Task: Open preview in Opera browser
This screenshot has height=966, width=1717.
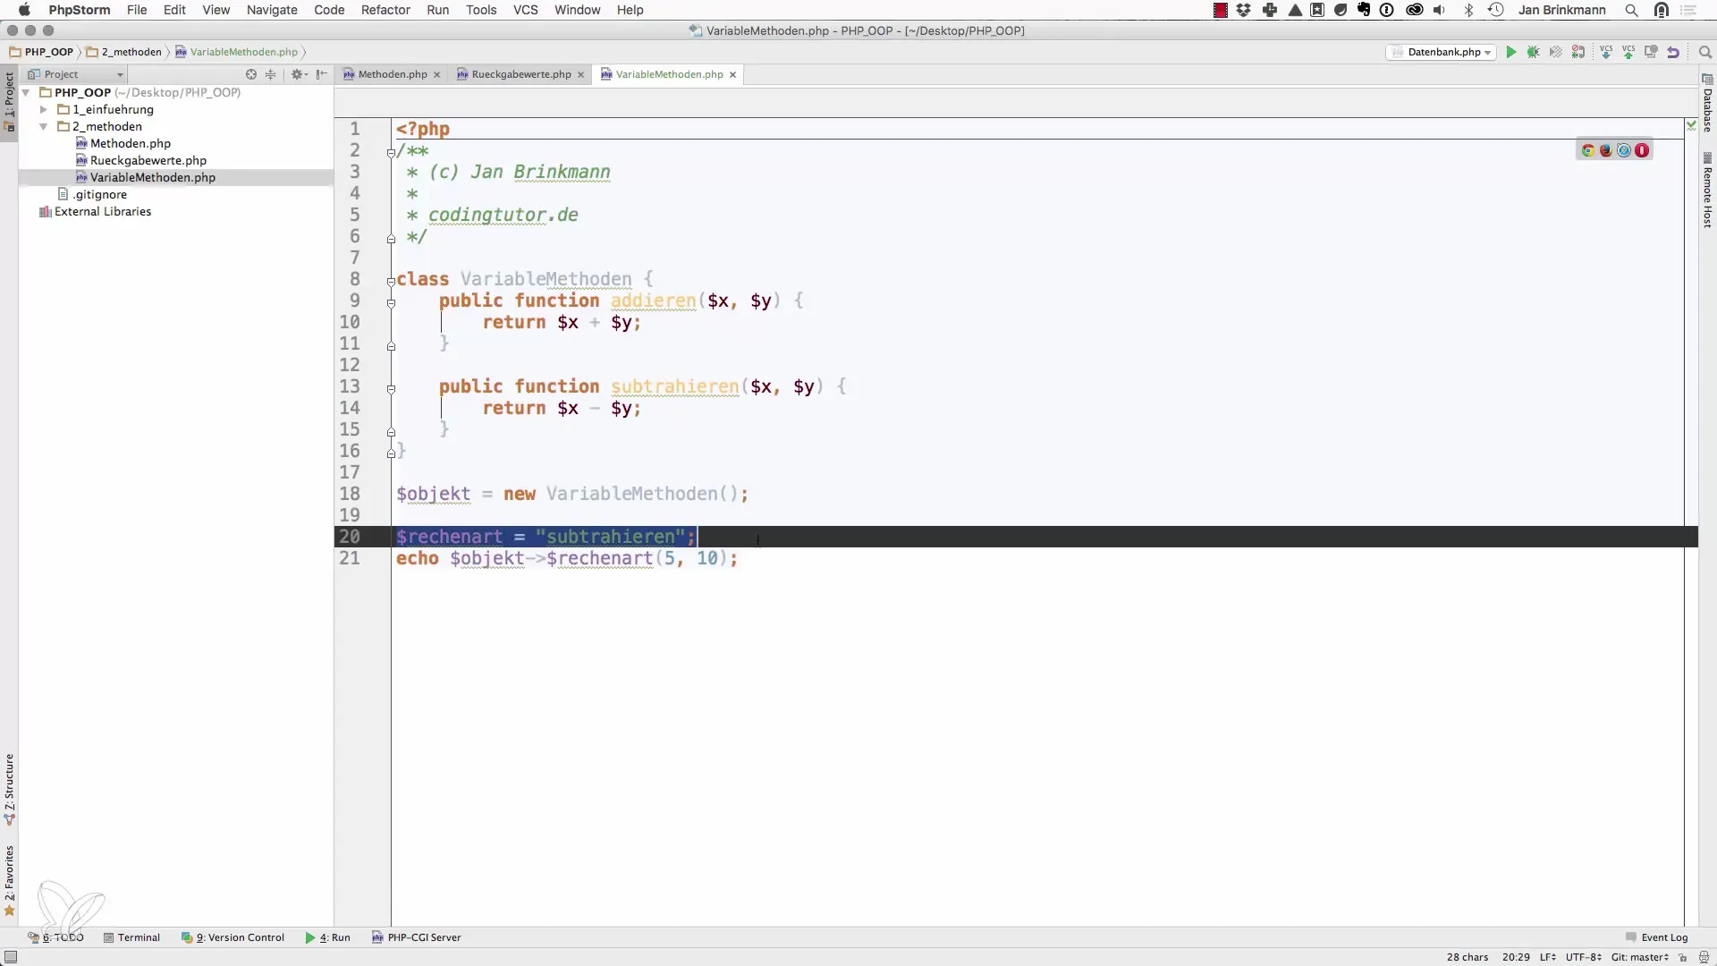Action: 1642,150
